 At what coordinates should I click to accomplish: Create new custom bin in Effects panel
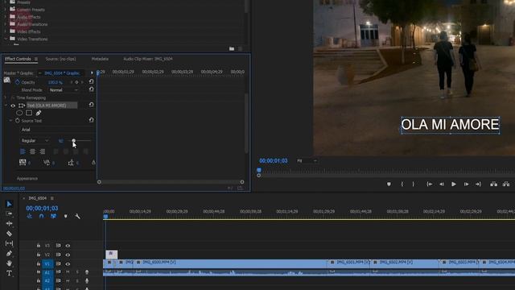coord(232,48)
